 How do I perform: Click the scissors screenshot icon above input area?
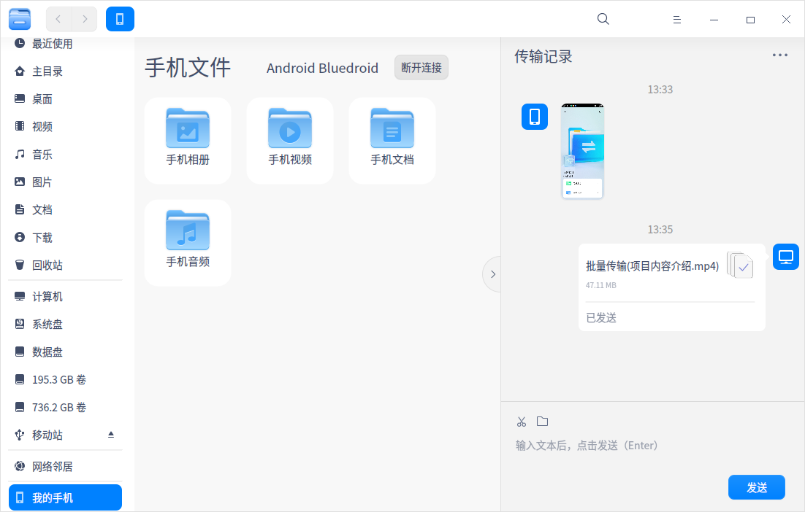[521, 421]
